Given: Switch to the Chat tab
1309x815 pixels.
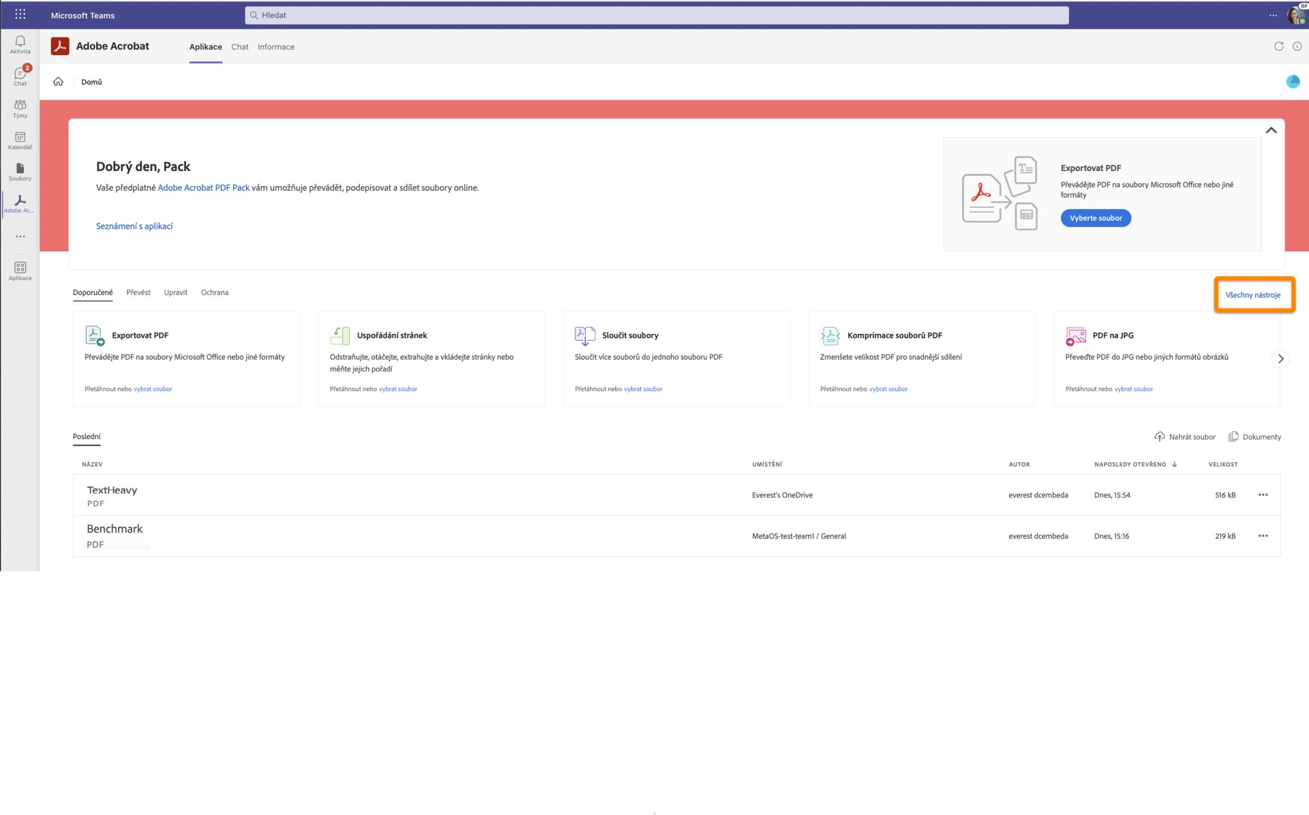Looking at the screenshot, I should pyautogui.click(x=239, y=47).
